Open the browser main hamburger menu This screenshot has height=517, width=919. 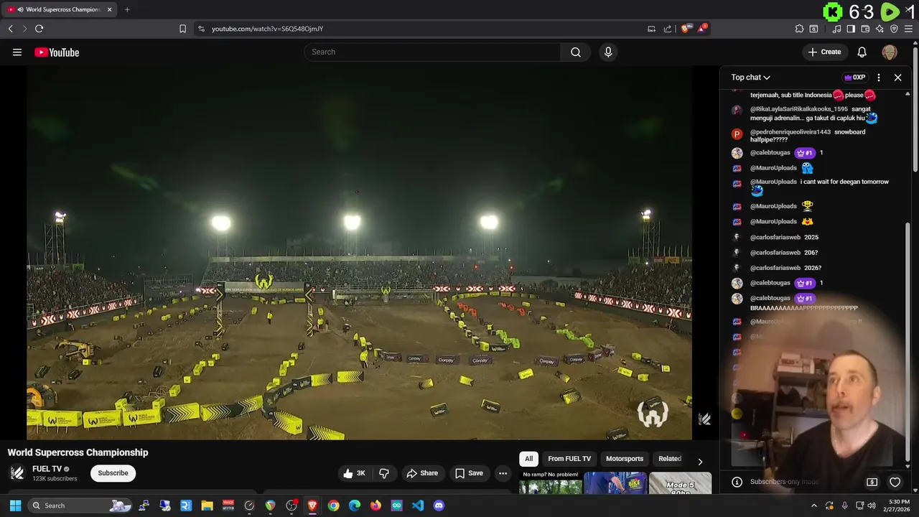coord(909,29)
